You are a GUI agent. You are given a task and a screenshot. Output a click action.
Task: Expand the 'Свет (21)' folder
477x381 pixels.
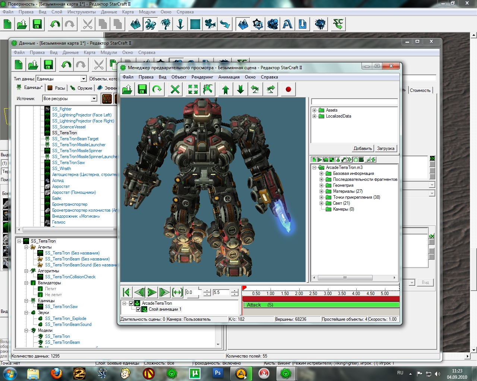coord(322,203)
